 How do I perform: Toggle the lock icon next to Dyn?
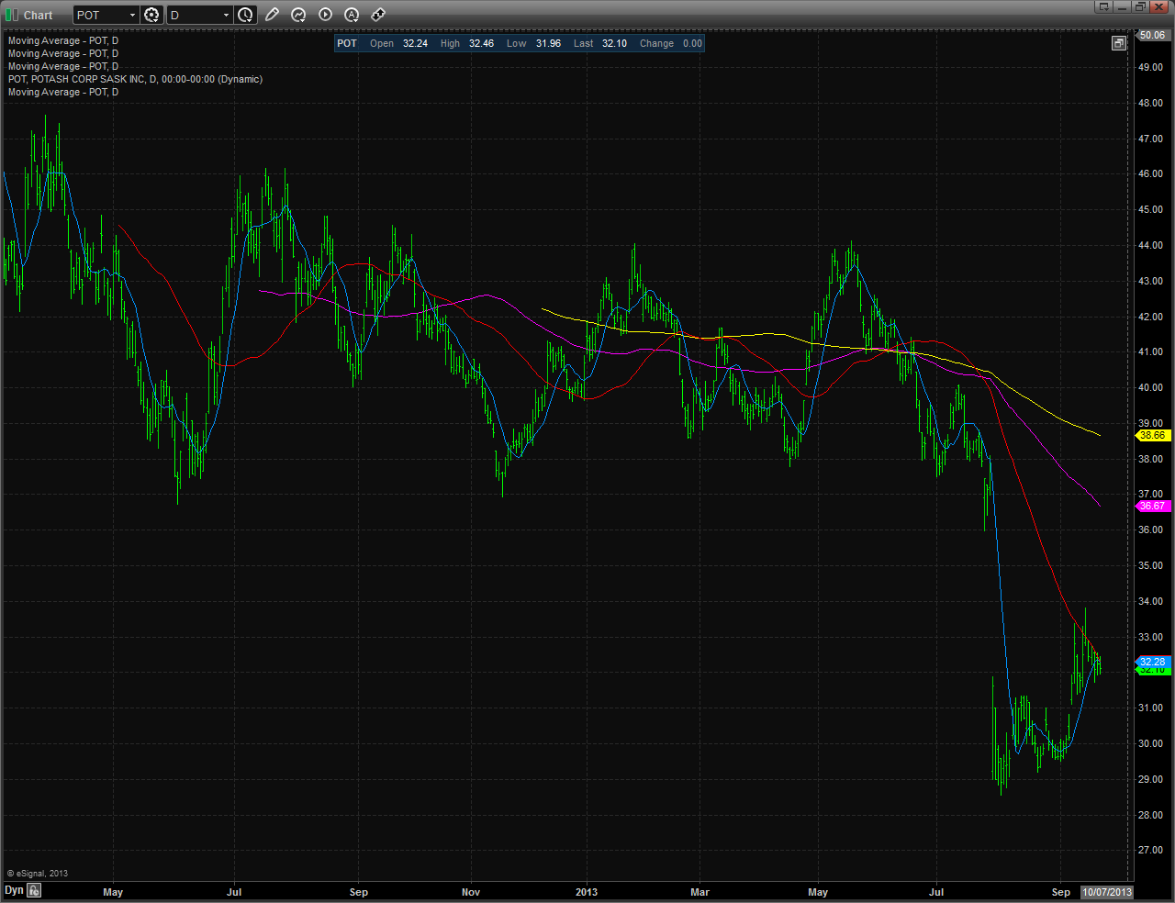click(34, 890)
